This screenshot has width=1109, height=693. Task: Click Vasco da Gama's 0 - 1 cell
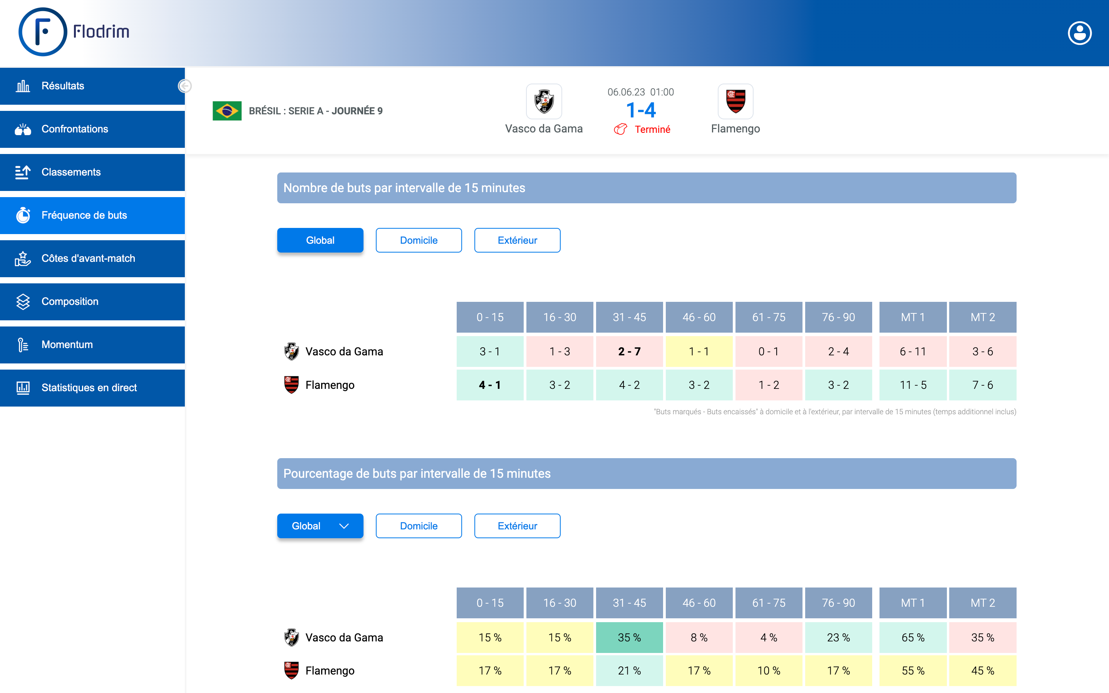pos(769,352)
